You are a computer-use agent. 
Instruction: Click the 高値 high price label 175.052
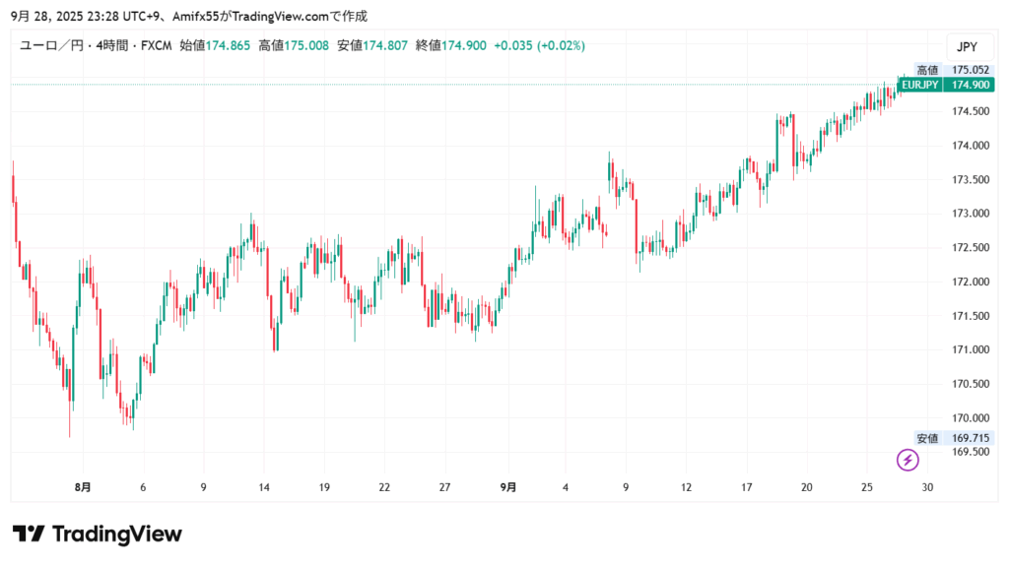(x=970, y=70)
